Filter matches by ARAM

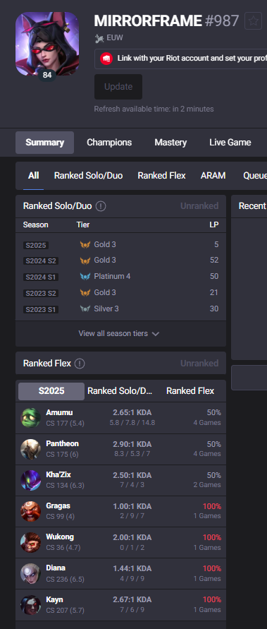pyautogui.click(x=213, y=176)
